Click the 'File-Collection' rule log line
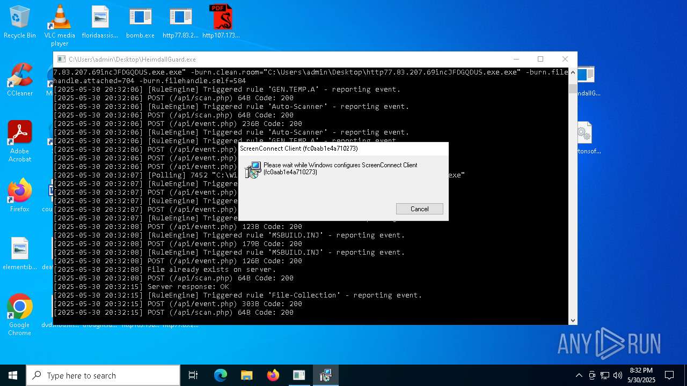This screenshot has width=687, height=386. 238,295
